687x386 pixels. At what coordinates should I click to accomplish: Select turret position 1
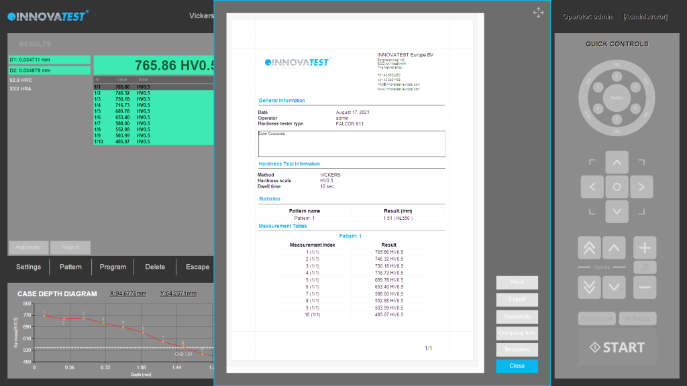pos(635,87)
